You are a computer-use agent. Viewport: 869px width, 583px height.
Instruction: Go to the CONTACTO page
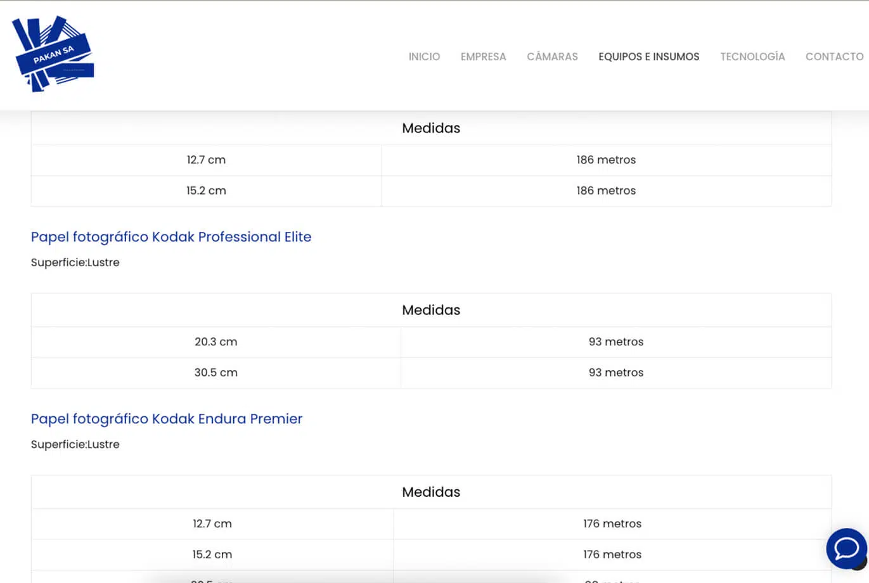(x=834, y=56)
